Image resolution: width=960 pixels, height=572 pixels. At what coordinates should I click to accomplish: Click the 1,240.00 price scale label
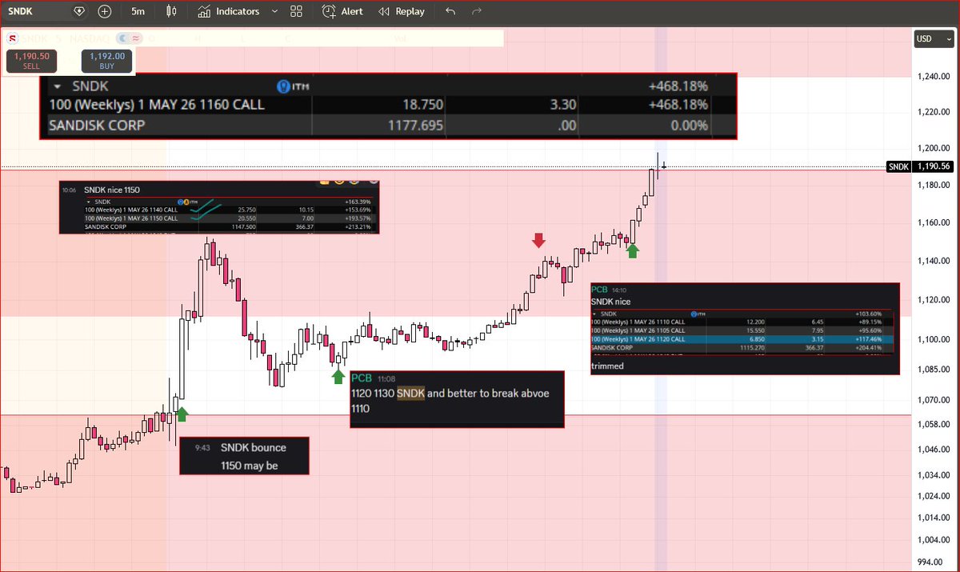pyautogui.click(x=933, y=77)
